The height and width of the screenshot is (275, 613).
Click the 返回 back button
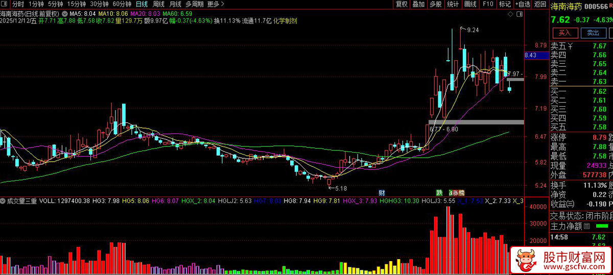pyautogui.click(x=540, y=4)
